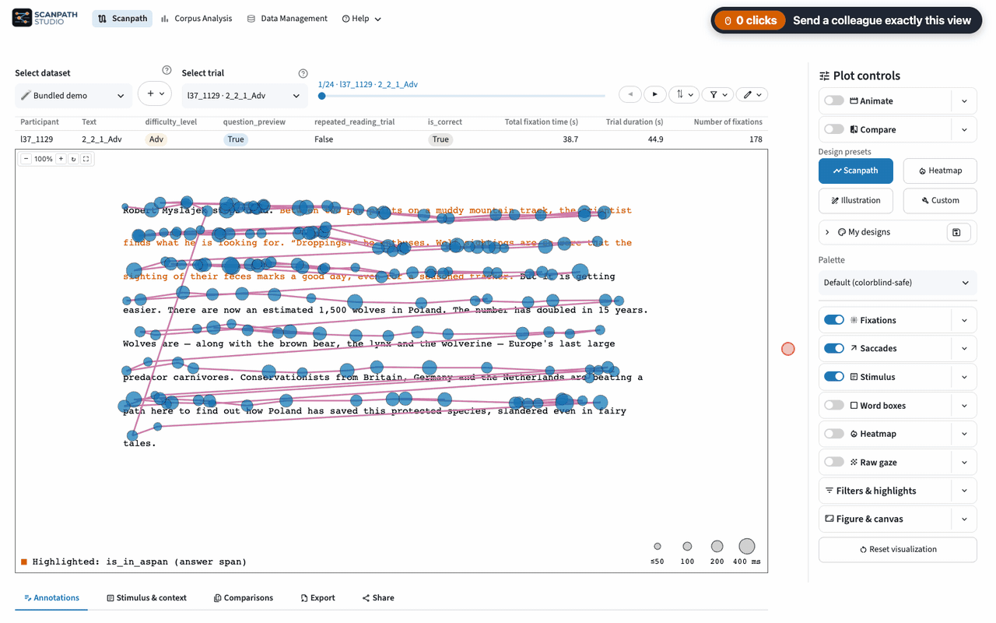This screenshot has height=623, width=996.
Task: Open the Data Management page
Action: 287,19
